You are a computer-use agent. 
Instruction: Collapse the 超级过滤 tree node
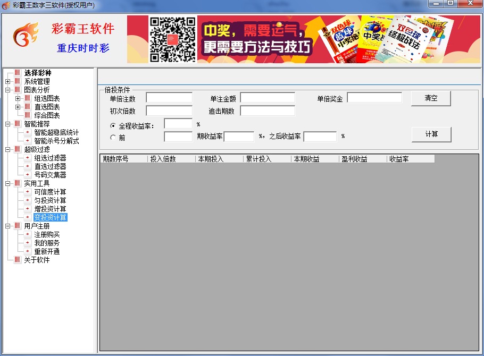tap(7, 149)
